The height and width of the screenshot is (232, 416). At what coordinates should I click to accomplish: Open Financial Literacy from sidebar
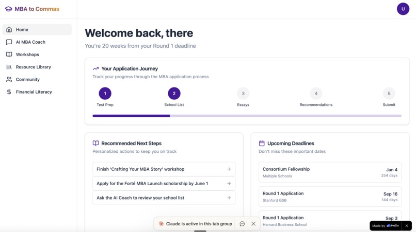37,92
